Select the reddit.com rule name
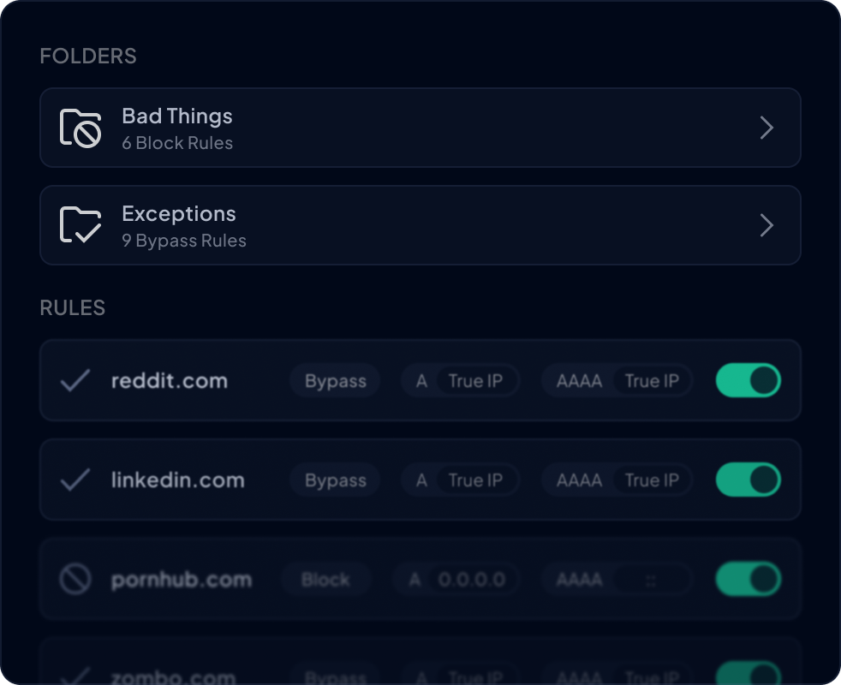 (170, 381)
